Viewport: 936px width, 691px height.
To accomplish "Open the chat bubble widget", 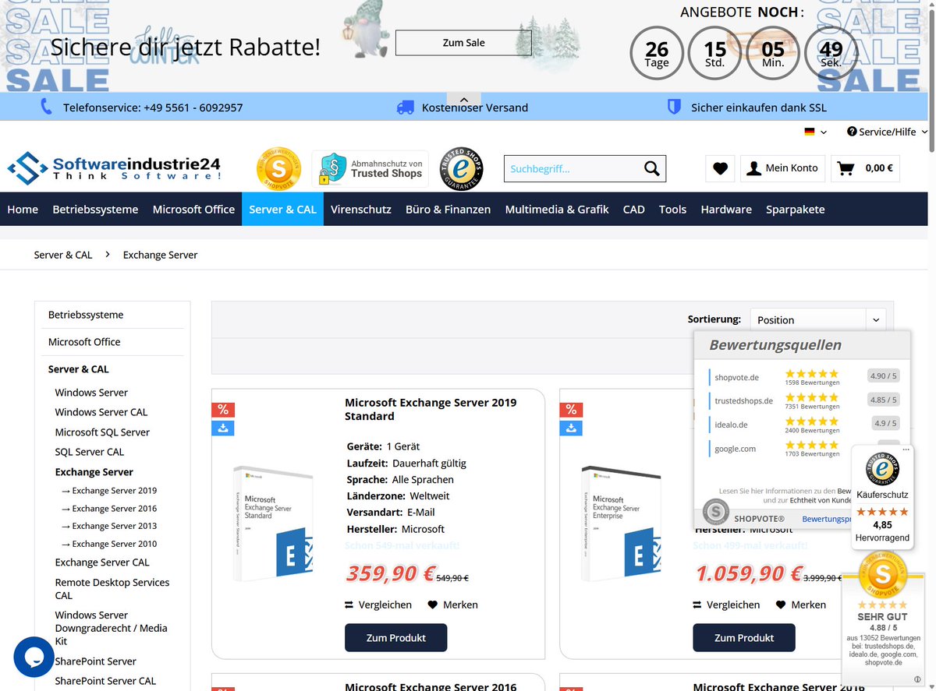I will (33, 658).
